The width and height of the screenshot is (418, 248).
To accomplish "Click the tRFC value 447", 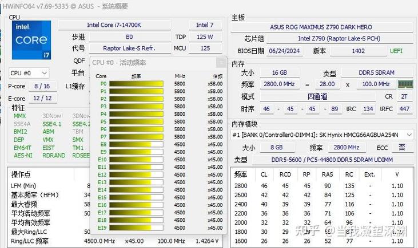I will tap(404, 109).
